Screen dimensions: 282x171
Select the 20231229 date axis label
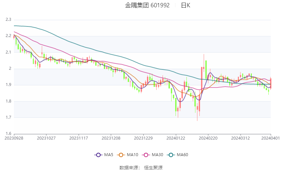(x=143, y=138)
